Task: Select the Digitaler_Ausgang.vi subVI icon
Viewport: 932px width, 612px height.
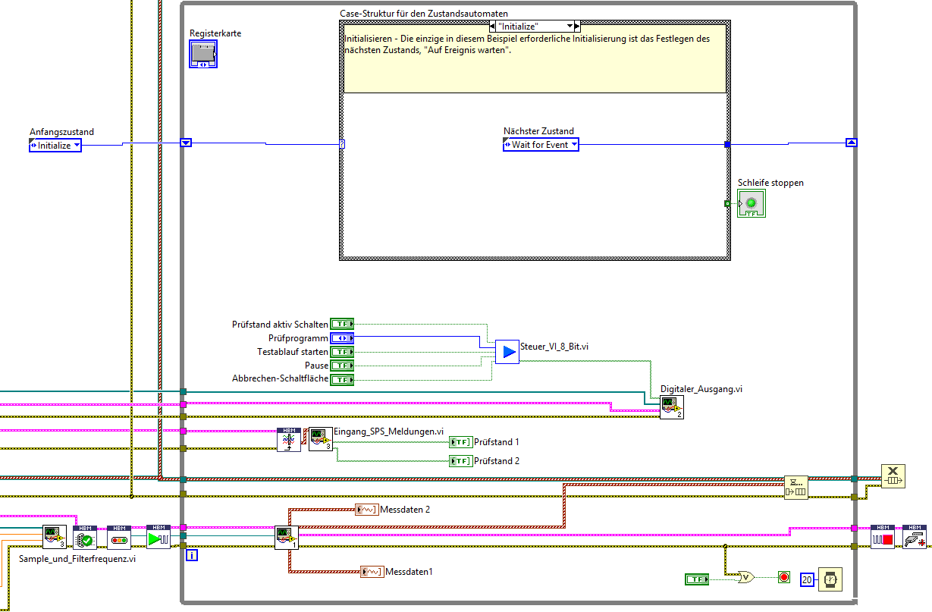Action: (672, 407)
